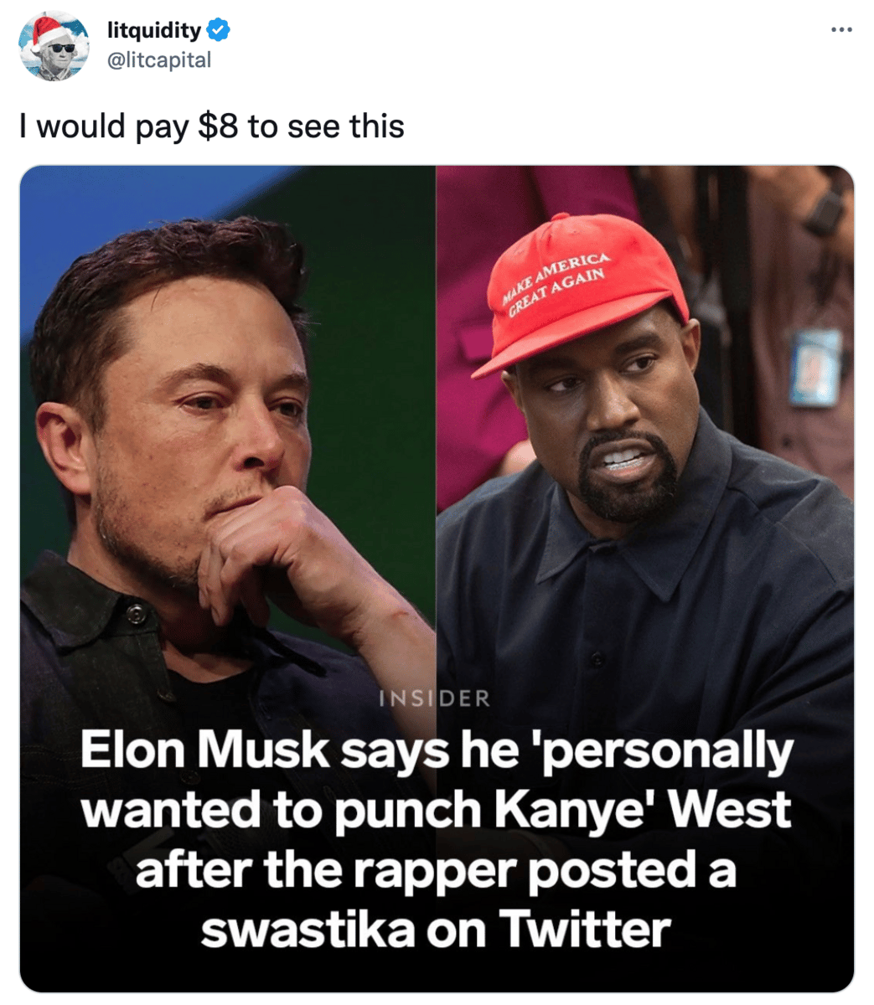Click the headline starting "Elon Musk says"
The width and height of the screenshot is (874, 1005).
pyautogui.click(x=436, y=839)
